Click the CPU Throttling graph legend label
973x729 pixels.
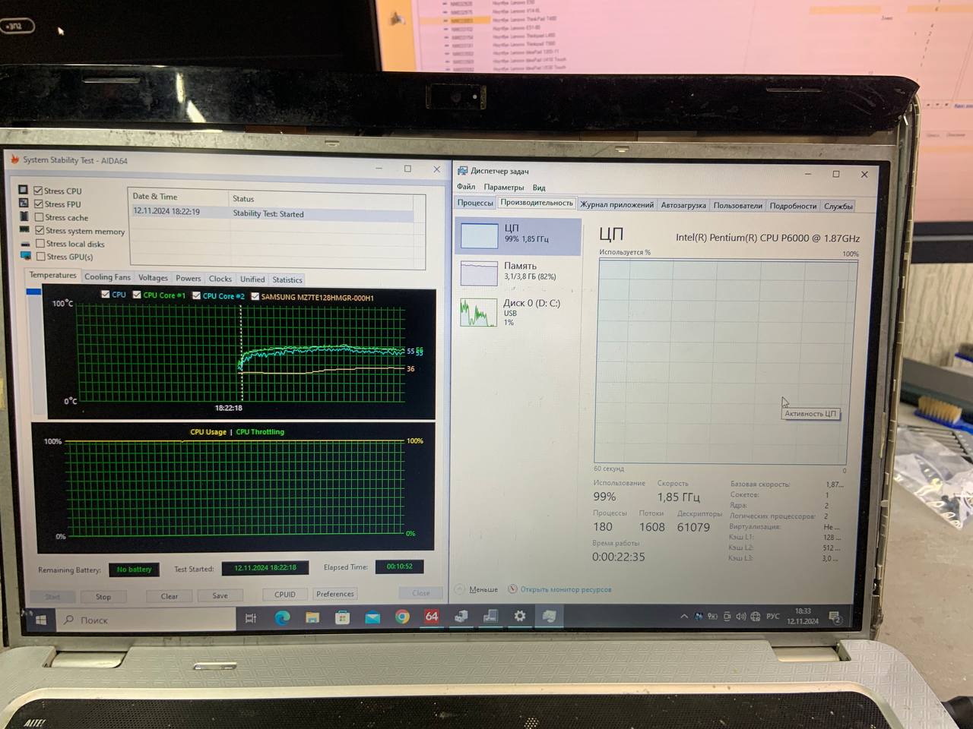[260, 431]
